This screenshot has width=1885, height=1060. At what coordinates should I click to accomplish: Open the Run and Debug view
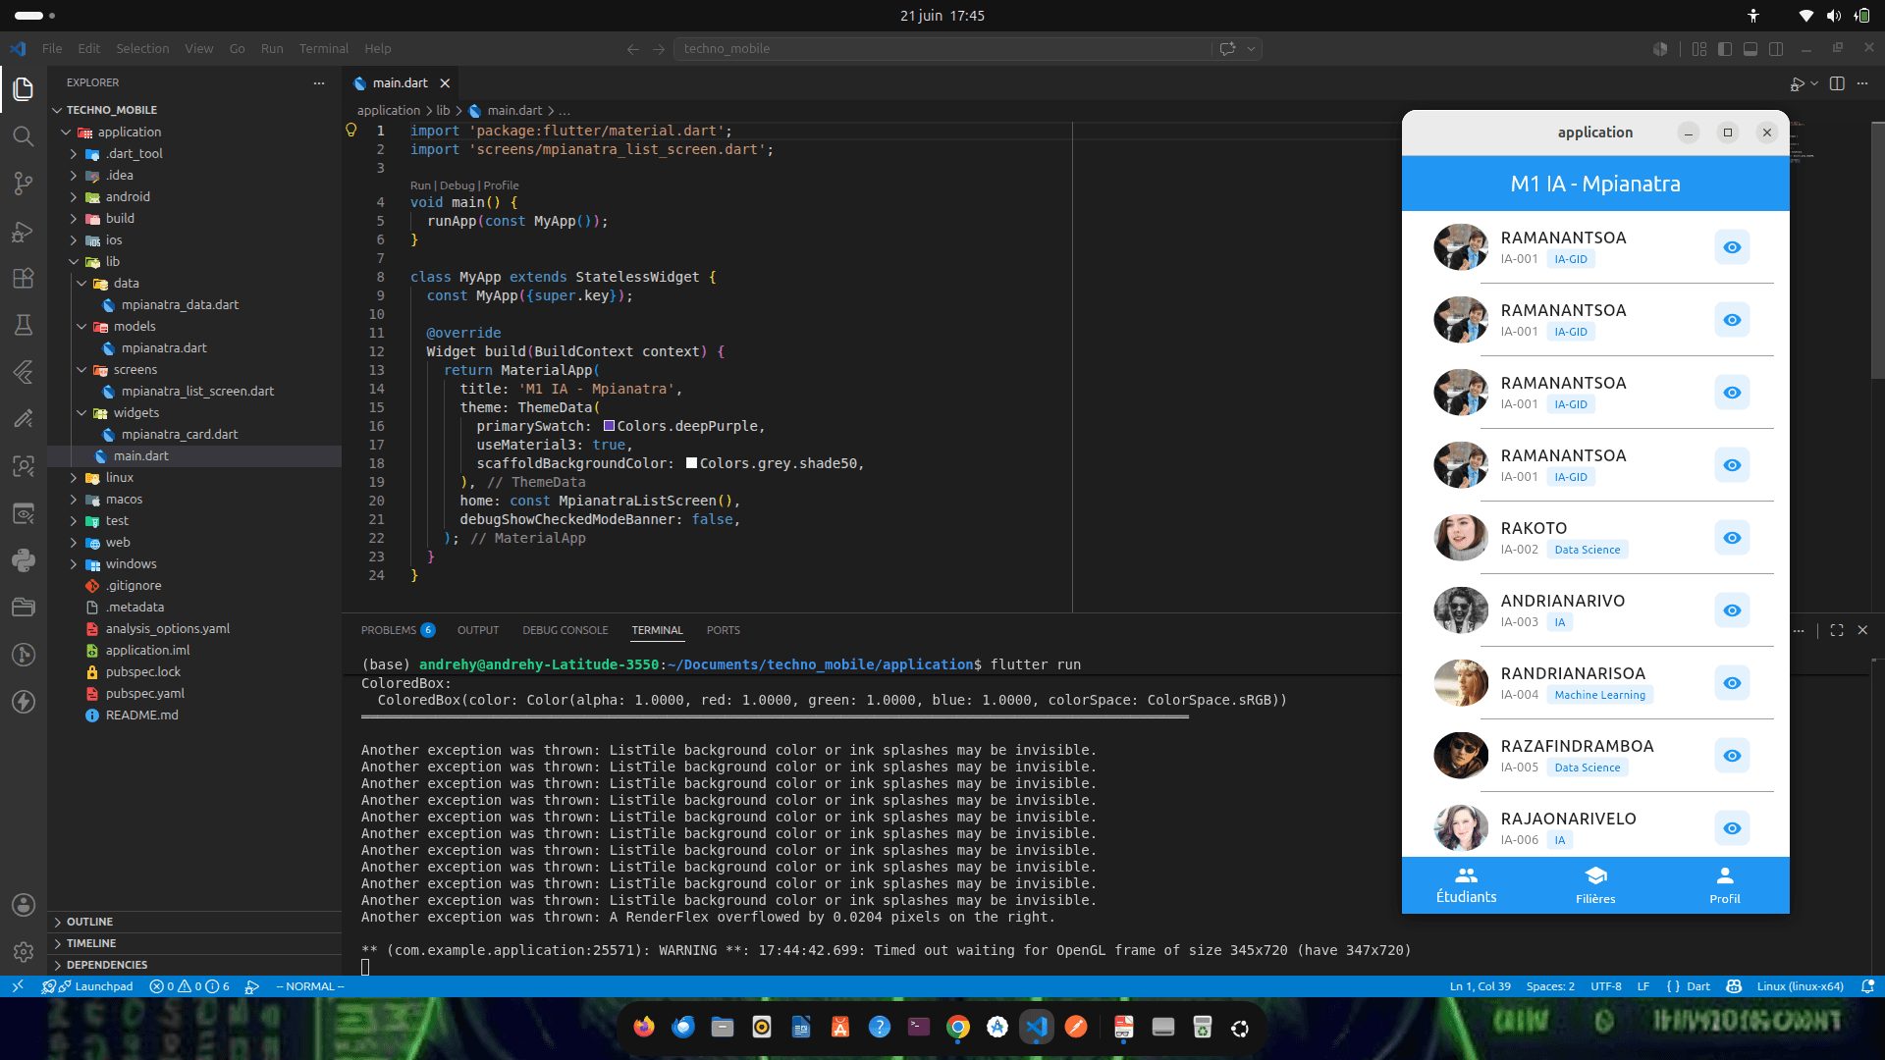point(24,232)
